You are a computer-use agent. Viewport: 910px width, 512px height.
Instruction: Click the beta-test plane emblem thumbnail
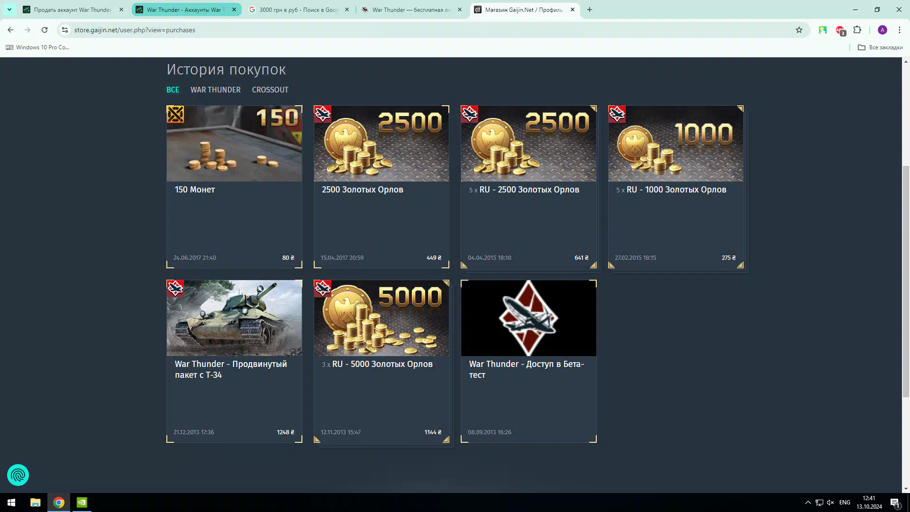[x=528, y=318]
